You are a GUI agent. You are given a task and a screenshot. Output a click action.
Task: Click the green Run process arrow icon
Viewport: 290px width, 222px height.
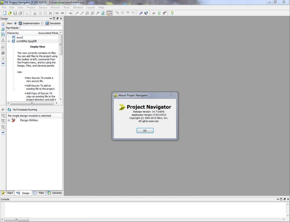pos(154,13)
